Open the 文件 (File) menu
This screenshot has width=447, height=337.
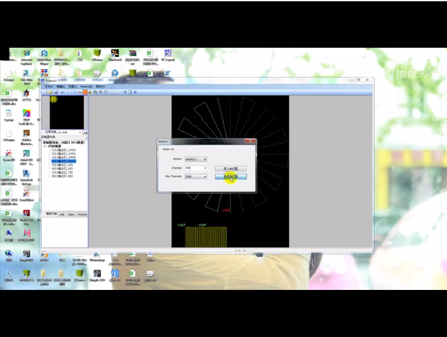pyautogui.click(x=49, y=86)
